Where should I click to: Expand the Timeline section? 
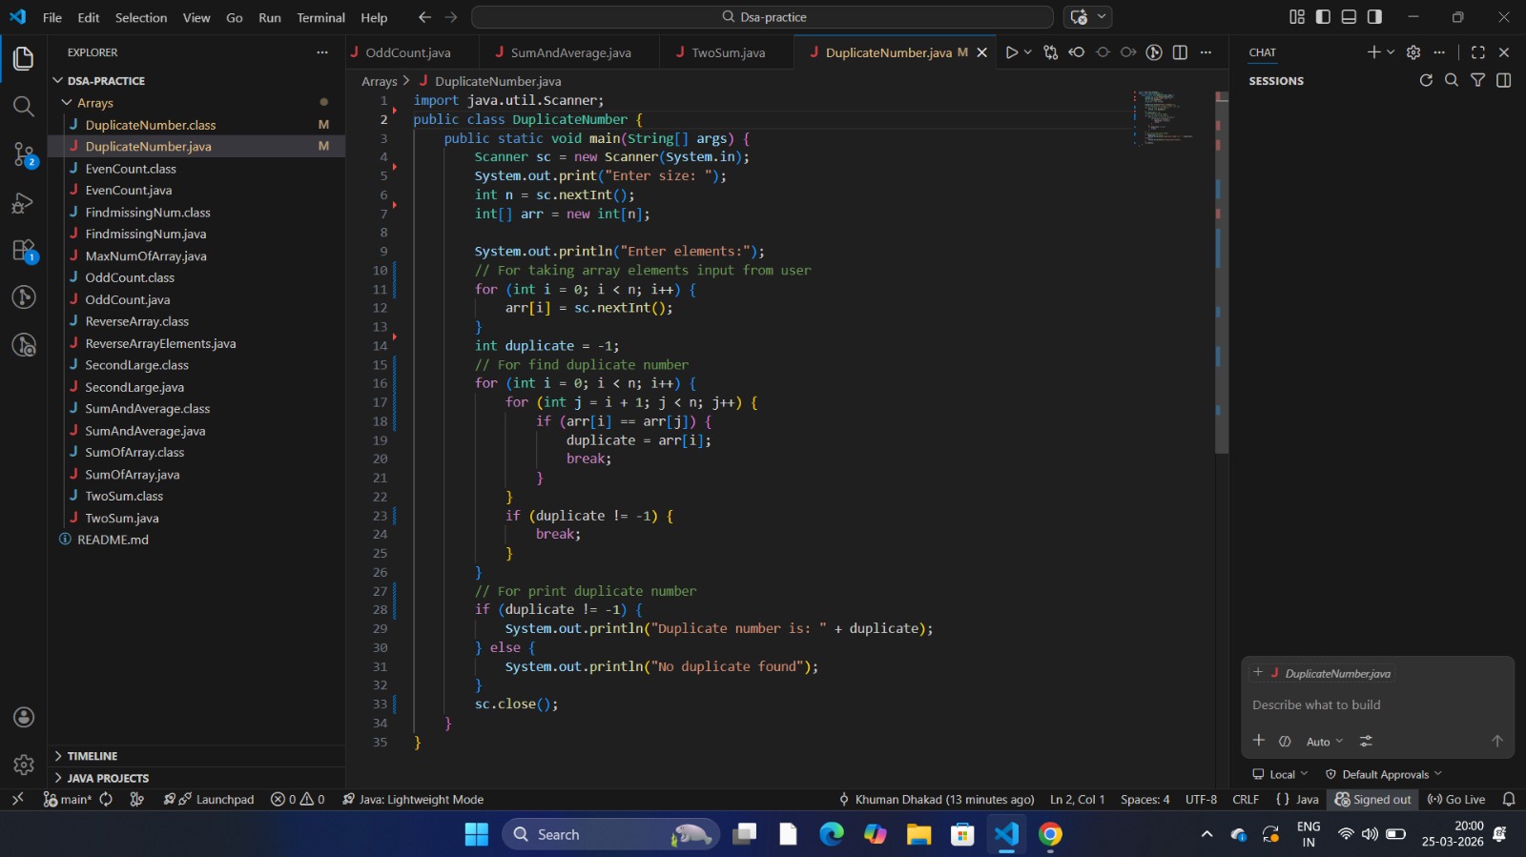tap(92, 756)
